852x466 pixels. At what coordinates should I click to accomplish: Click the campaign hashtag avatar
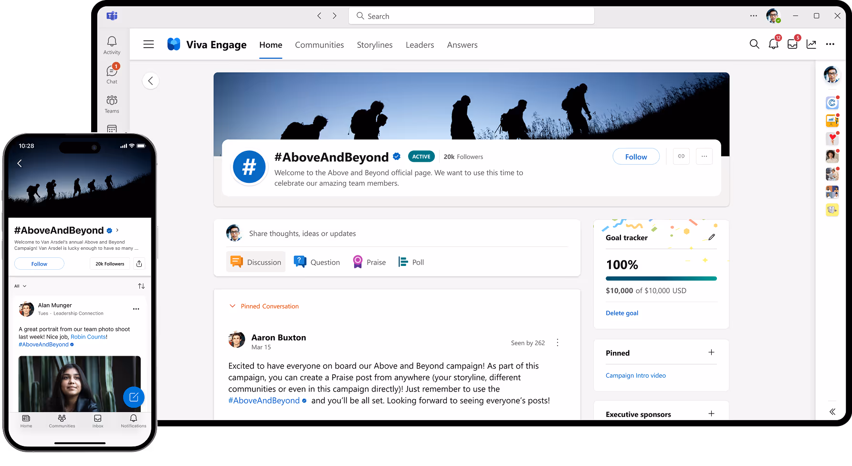click(249, 167)
